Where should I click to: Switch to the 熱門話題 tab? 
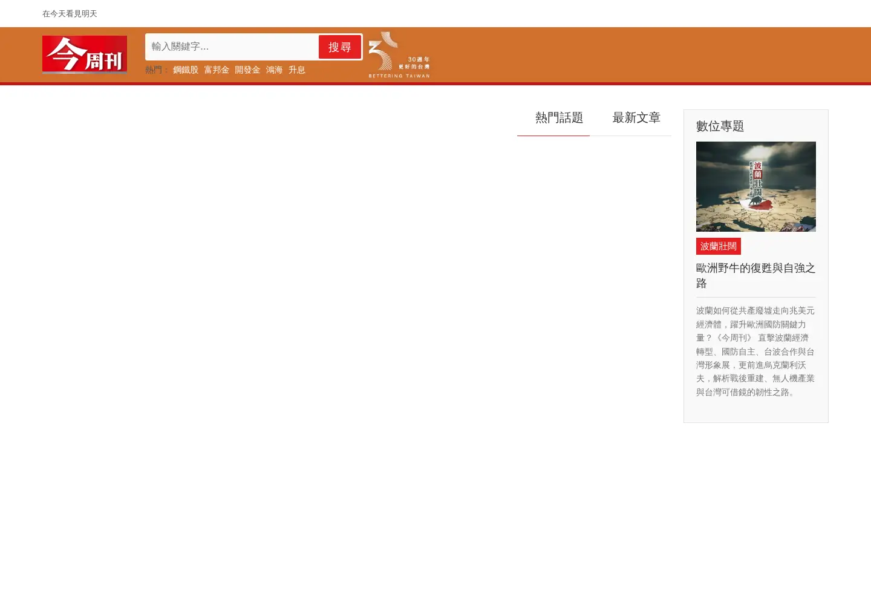[x=559, y=118]
